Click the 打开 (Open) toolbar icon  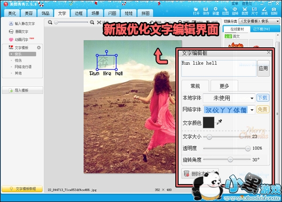(196, 11)
